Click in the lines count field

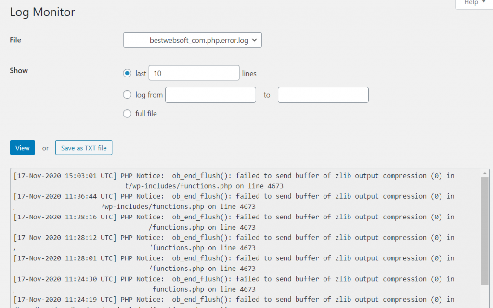(194, 73)
